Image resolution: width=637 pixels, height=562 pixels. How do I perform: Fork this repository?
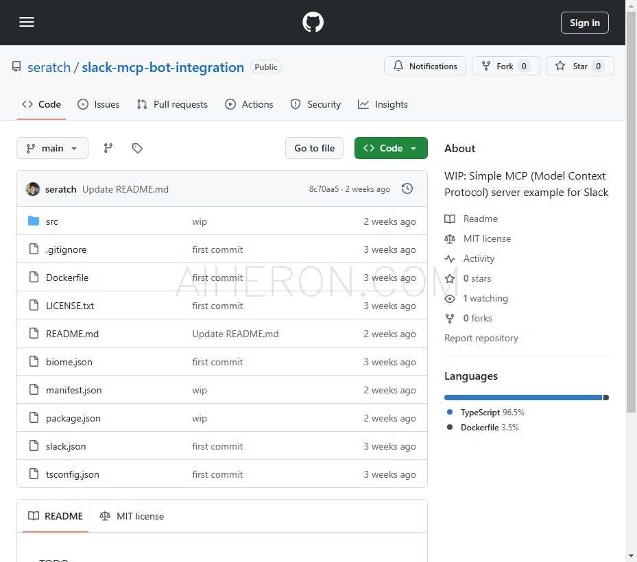click(x=505, y=66)
